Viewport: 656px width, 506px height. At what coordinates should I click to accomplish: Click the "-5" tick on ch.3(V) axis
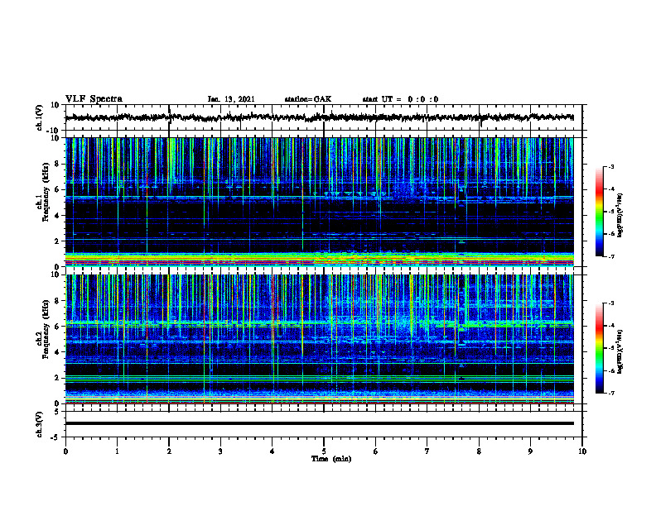point(56,437)
